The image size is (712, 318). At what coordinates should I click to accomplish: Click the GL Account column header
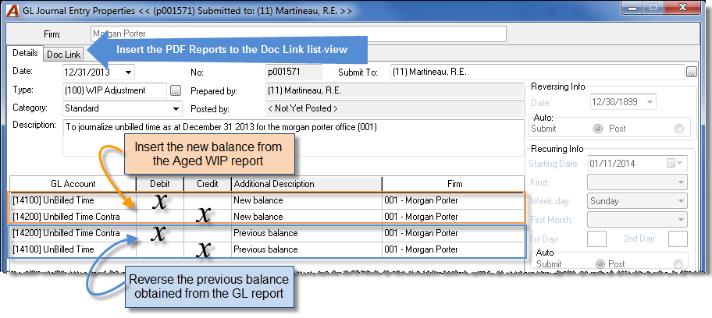[73, 184]
